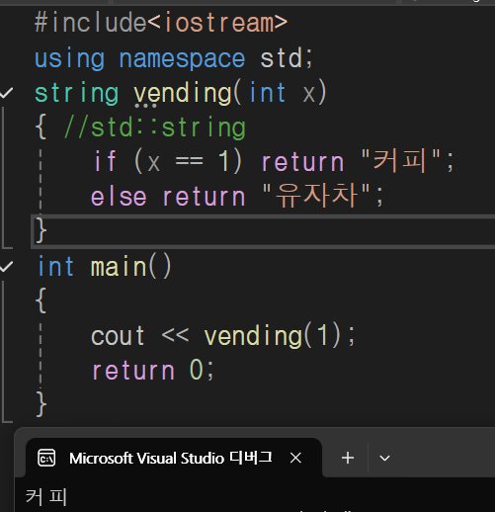Click the 'using namespace std;' line
495x512 pixels.
pos(174,58)
